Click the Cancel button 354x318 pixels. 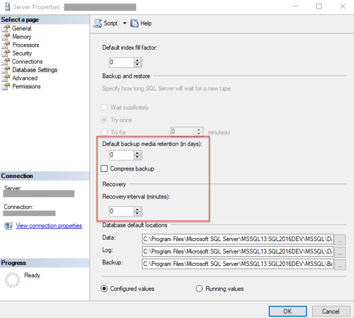tap(331, 311)
